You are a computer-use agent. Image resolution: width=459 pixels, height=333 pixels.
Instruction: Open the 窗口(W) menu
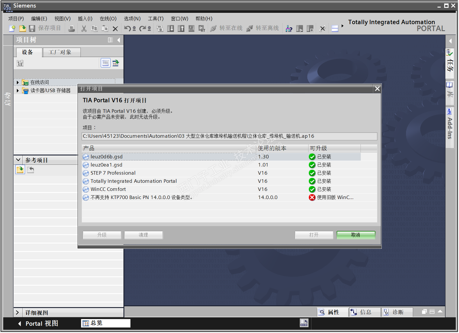coord(180,19)
